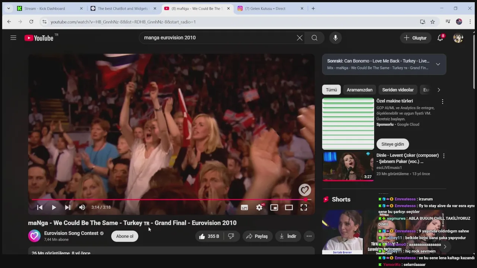Screen dimensions: 477x268
Task: Open player settings gear
Action: (259, 207)
